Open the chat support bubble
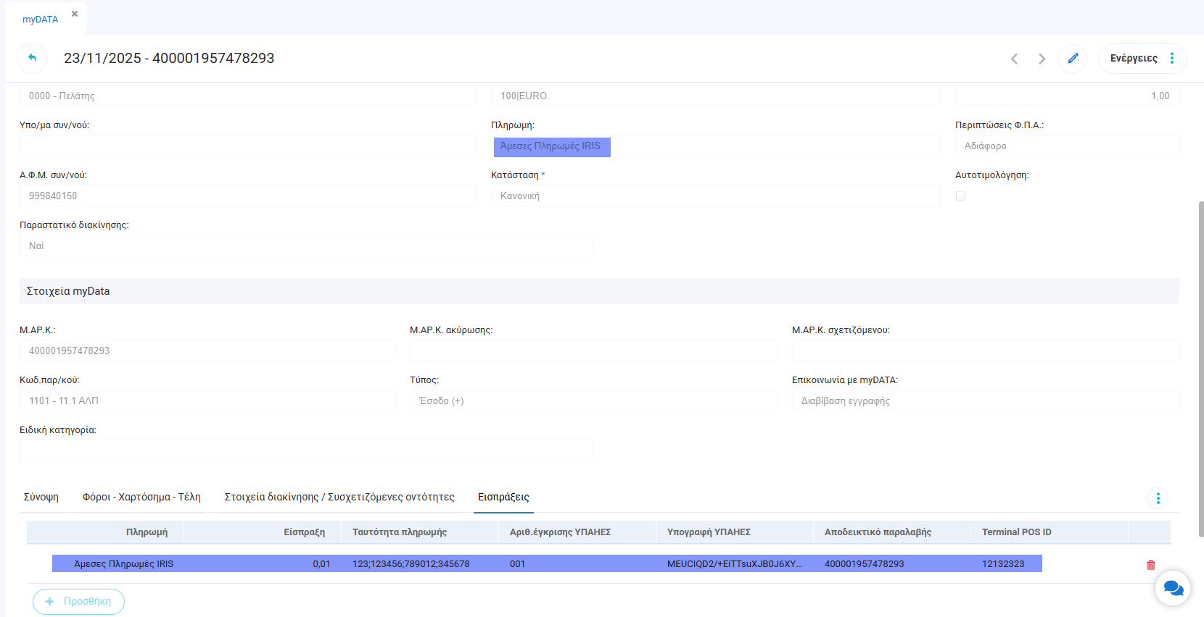This screenshot has width=1204, height=617. point(1172,587)
